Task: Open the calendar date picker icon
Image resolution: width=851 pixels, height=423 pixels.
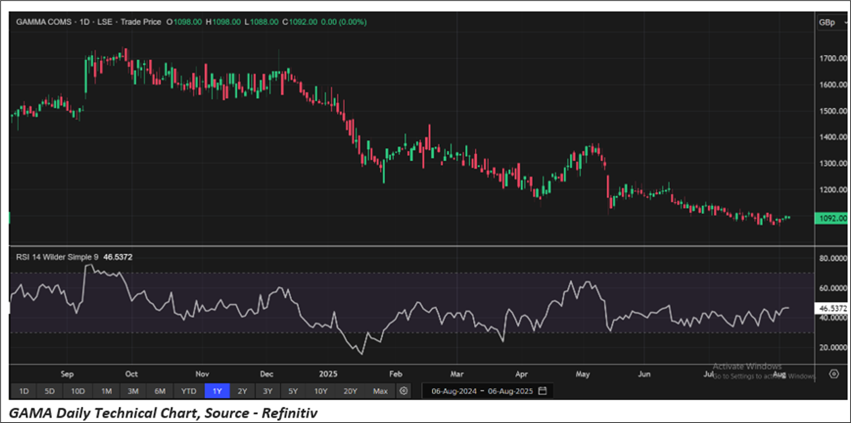Action: pyautogui.click(x=542, y=391)
